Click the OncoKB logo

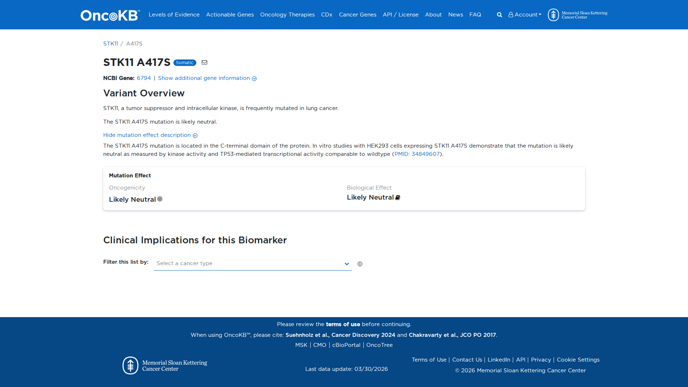109,15
